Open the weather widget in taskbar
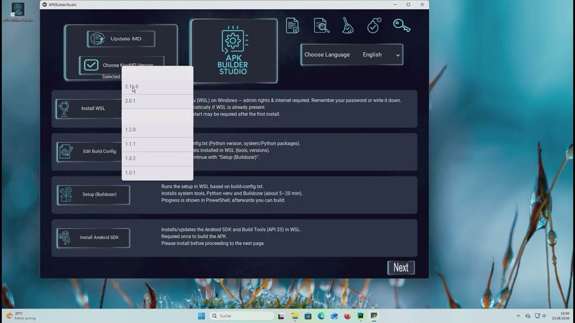The height and width of the screenshot is (323, 575). [20, 316]
